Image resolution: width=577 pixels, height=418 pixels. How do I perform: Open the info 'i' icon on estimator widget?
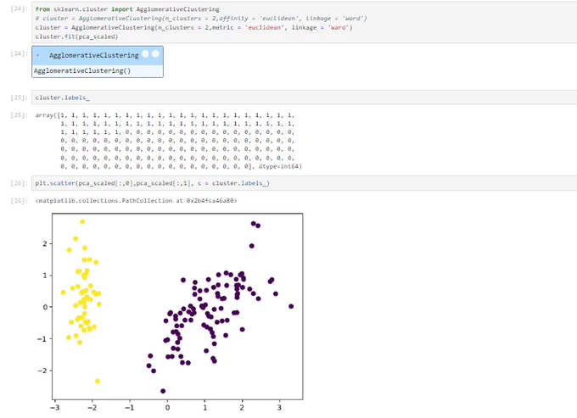point(145,54)
